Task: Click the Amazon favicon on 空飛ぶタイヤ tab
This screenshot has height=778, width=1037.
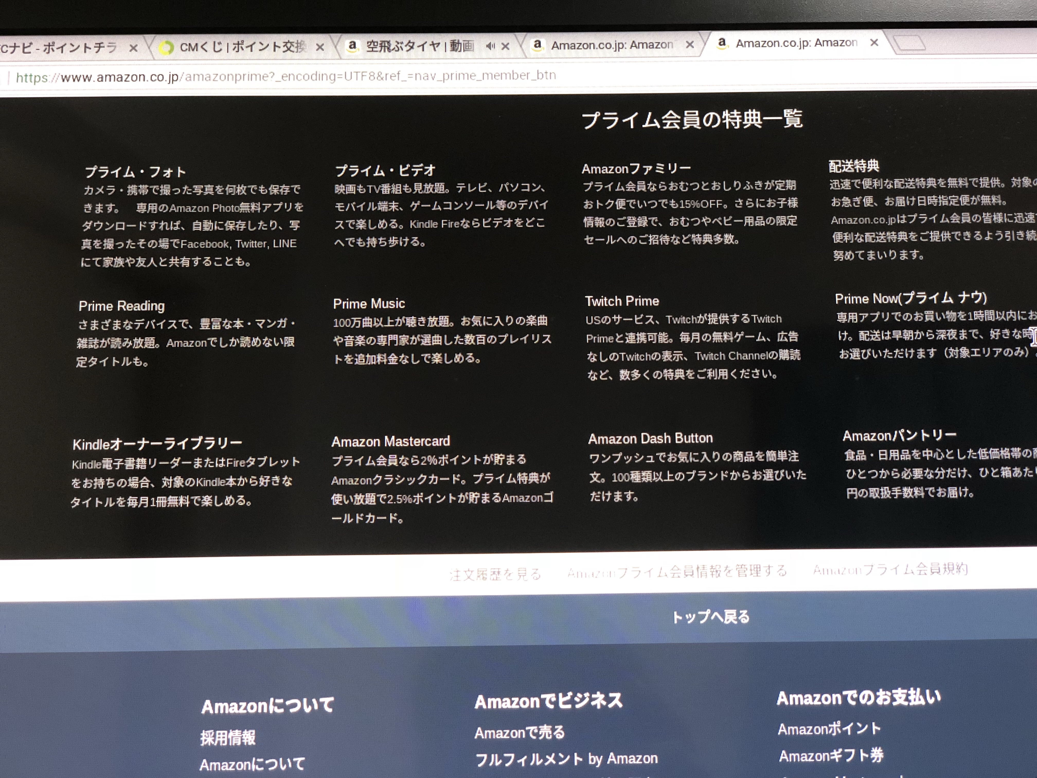Action: coord(353,46)
